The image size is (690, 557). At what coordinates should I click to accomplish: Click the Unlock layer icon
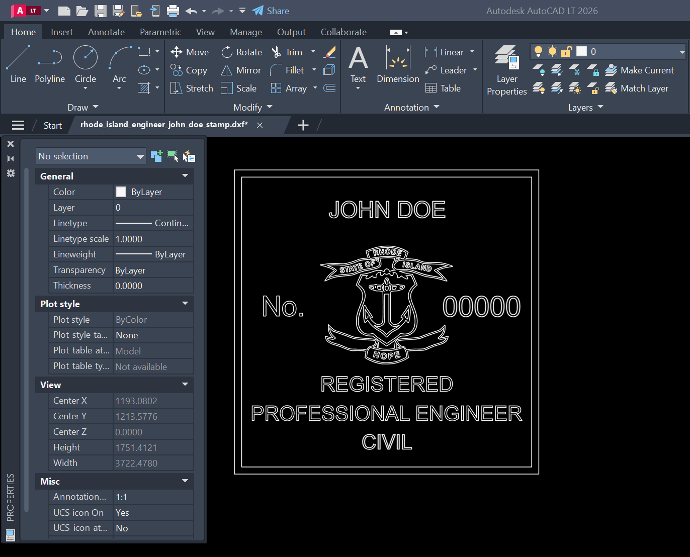point(593,88)
